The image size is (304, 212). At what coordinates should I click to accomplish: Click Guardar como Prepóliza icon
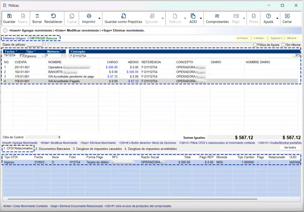click(123, 16)
